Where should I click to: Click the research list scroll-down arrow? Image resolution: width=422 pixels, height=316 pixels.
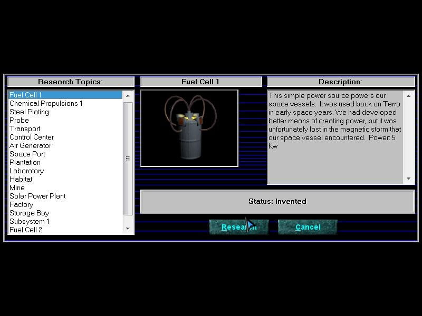[128, 229]
